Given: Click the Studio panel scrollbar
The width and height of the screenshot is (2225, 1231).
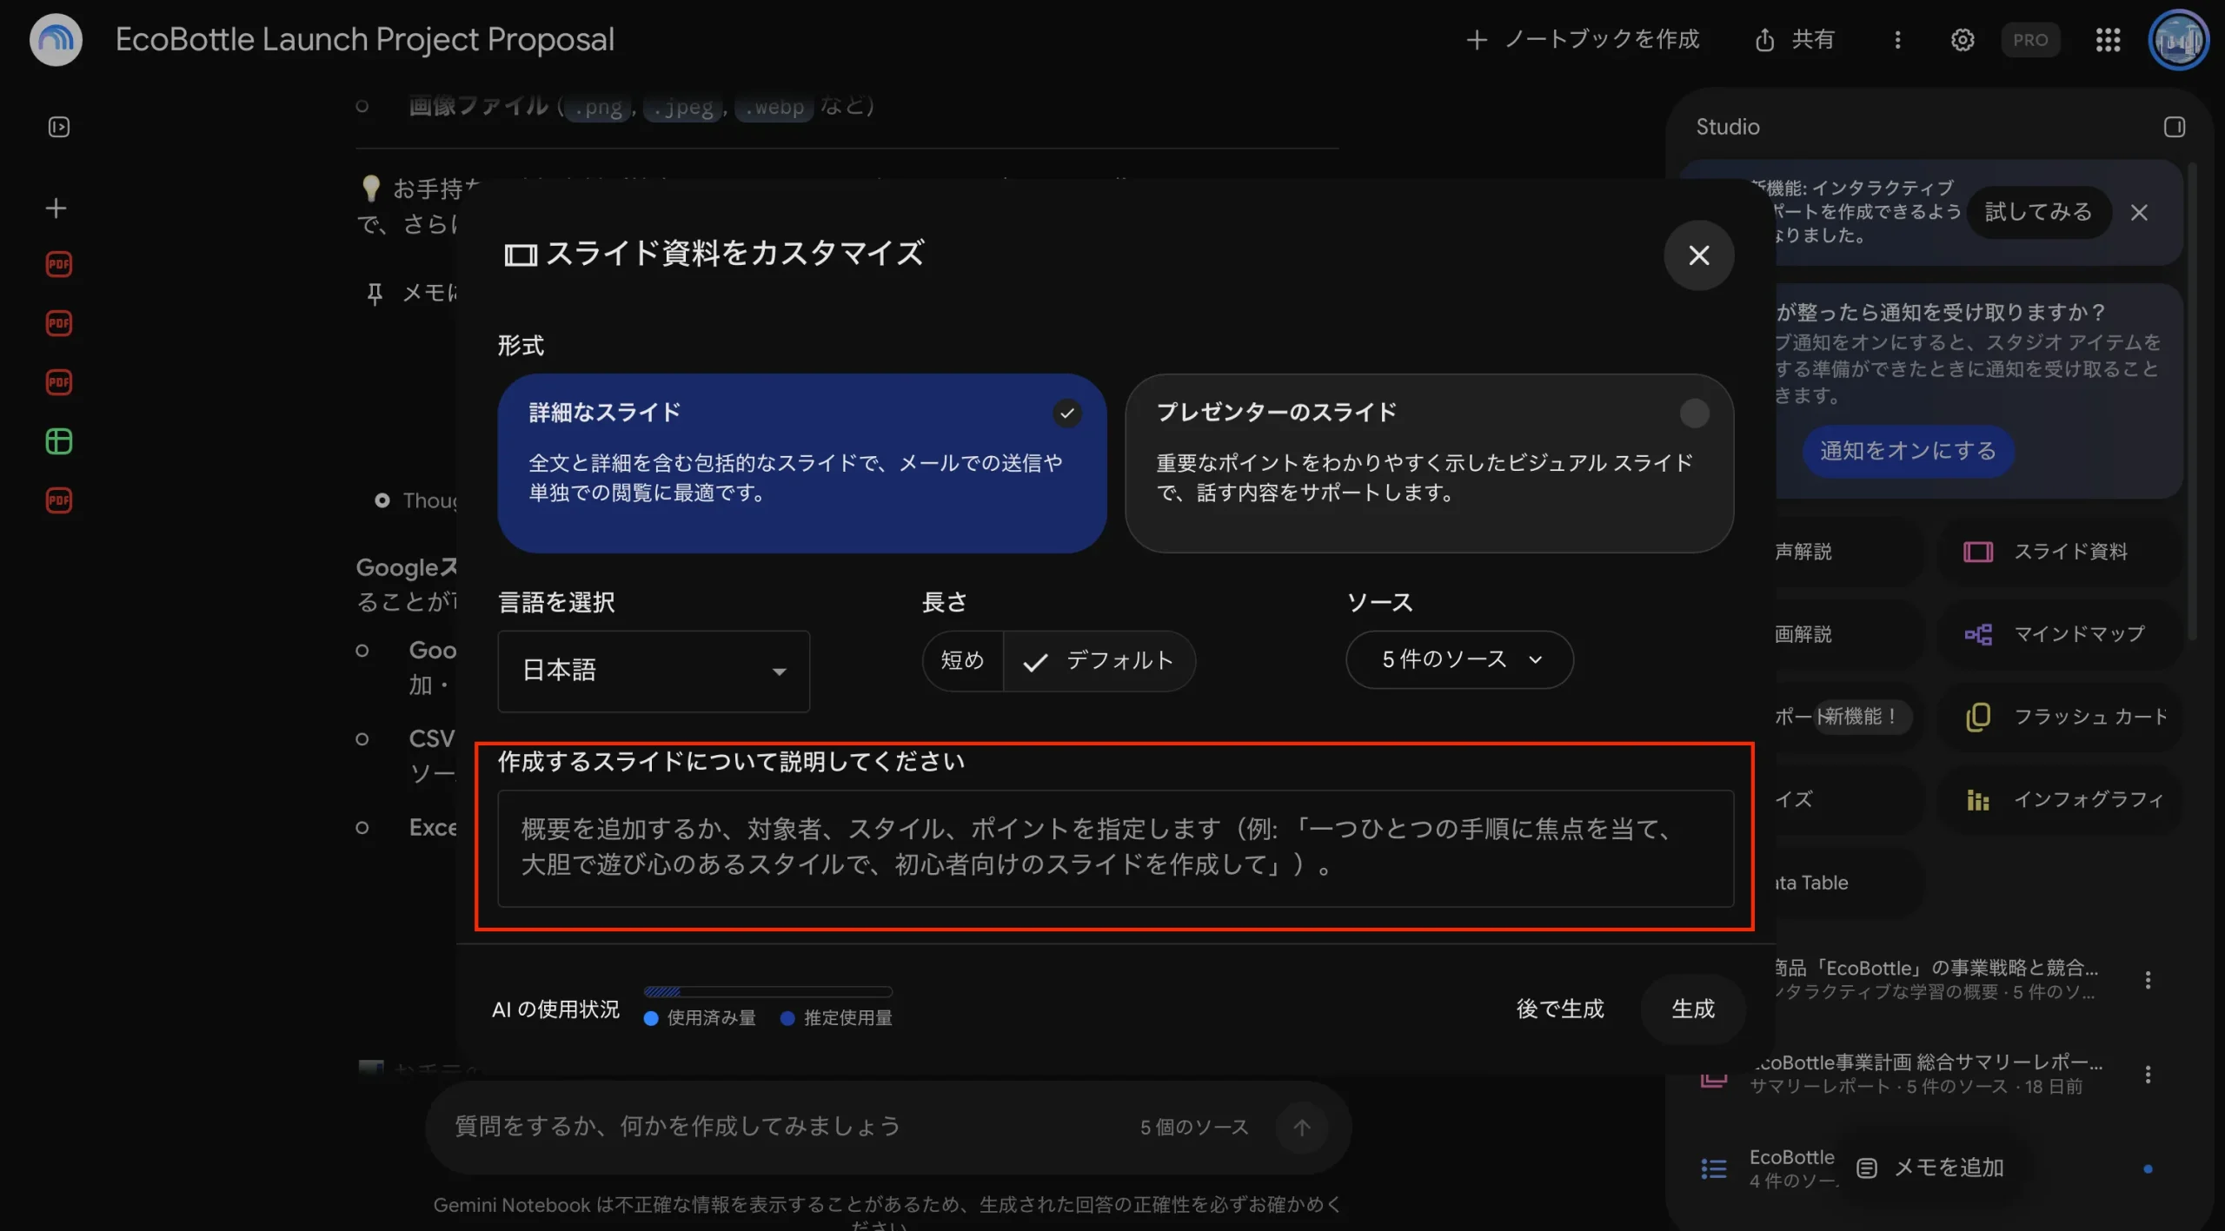Looking at the screenshot, I should click(2191, 400).
